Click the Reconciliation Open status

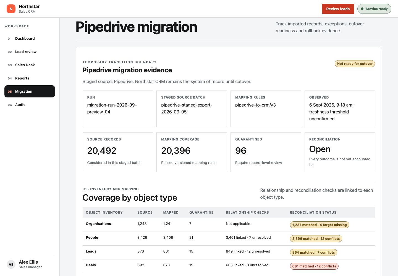point(320,149)
